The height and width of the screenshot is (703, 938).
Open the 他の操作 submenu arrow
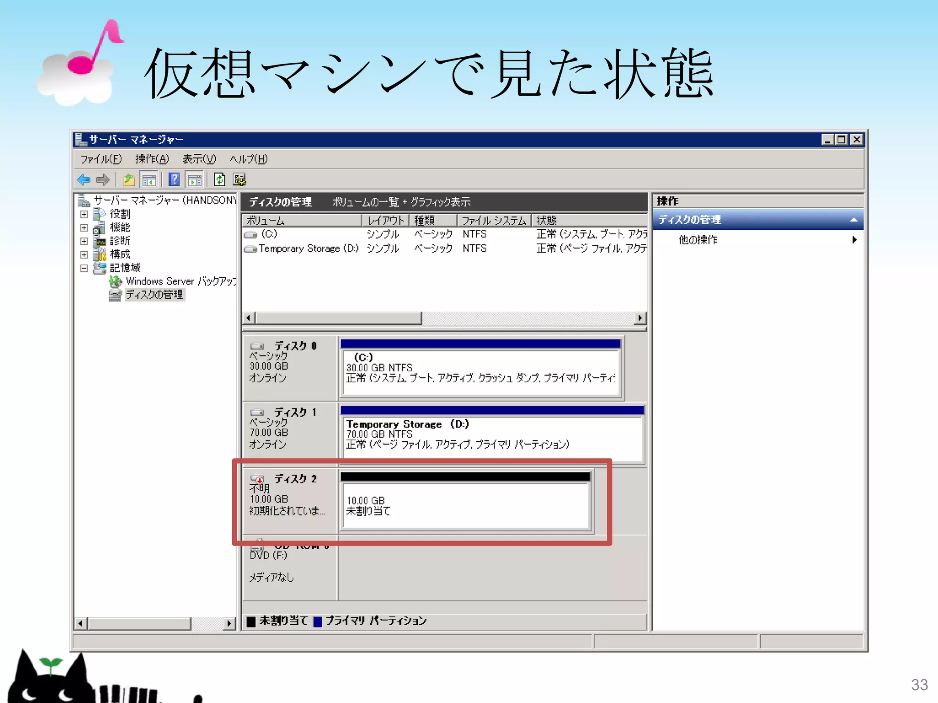pos(855,240)
